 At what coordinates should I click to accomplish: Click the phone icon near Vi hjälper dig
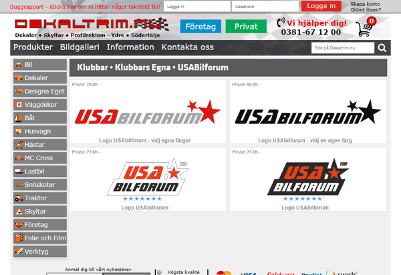pos(281,23)
